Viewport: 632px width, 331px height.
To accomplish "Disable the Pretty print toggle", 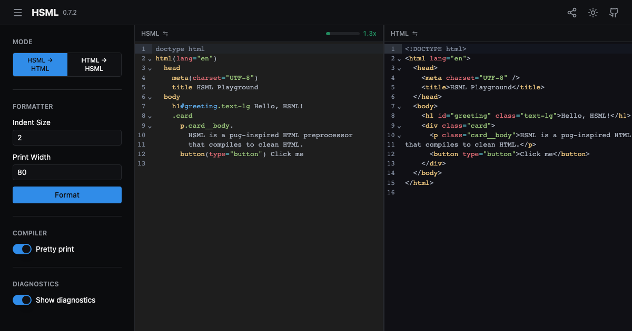I will coord(22,249).
